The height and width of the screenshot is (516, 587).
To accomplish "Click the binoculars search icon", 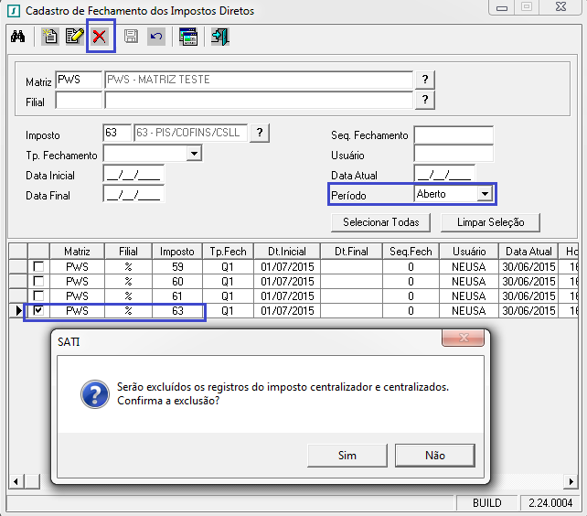I will (x=17, y=38).
